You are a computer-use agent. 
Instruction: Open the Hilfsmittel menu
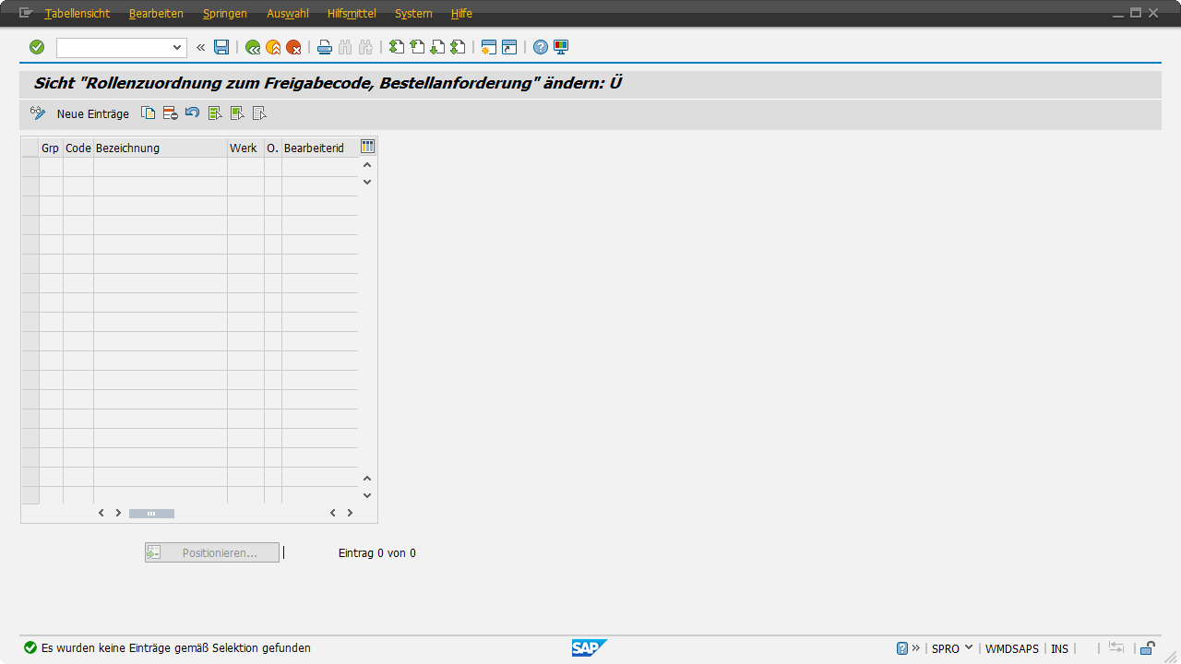351,14
